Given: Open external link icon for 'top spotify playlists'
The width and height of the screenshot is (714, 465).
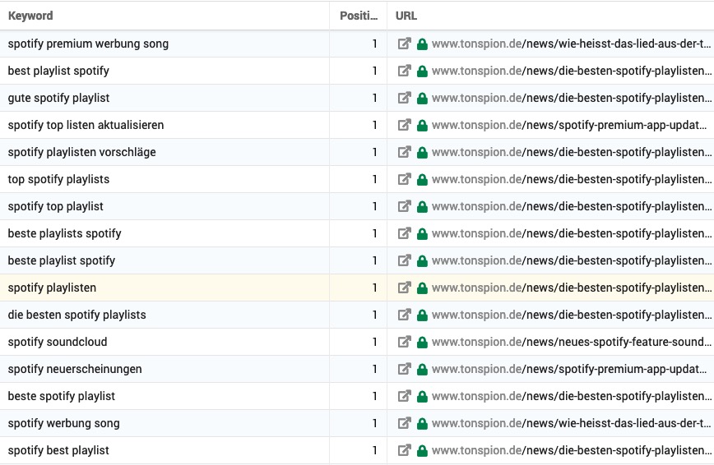Looking at the screenshot, I should [405, 179].
